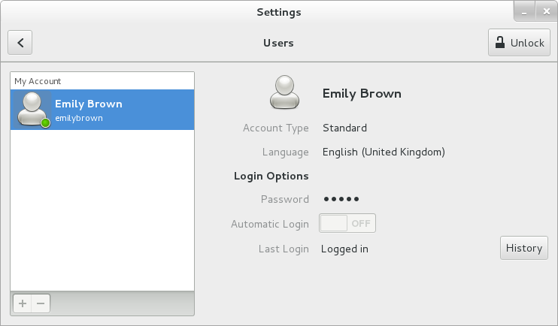Edit the Emily Brown full name heading
The image size is (558, 326).
pos(362,94)
